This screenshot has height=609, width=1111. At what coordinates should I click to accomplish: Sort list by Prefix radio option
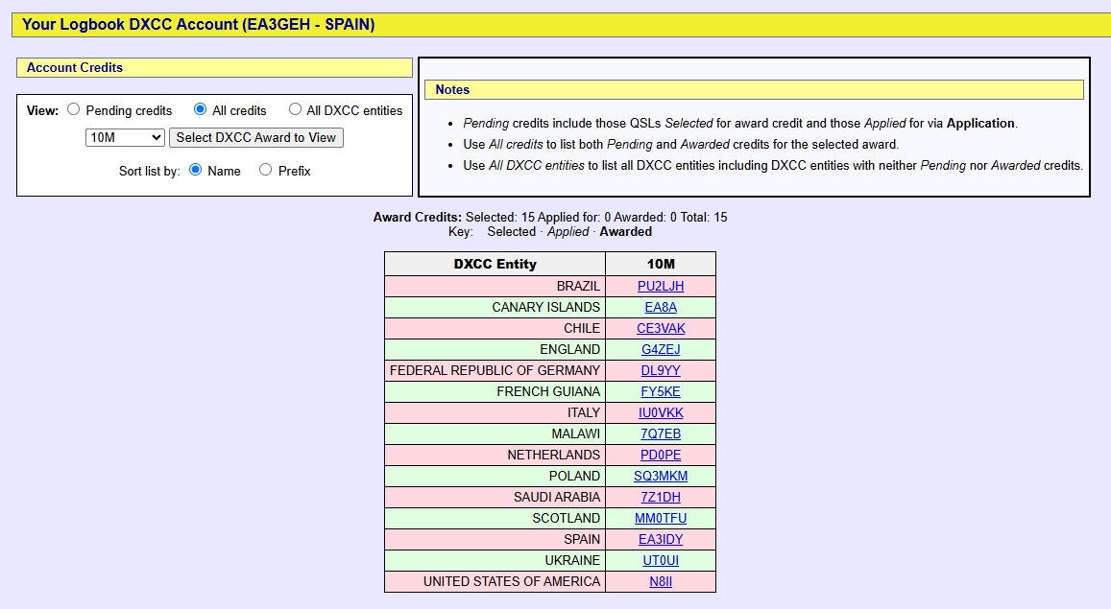(x=266, y=170)
